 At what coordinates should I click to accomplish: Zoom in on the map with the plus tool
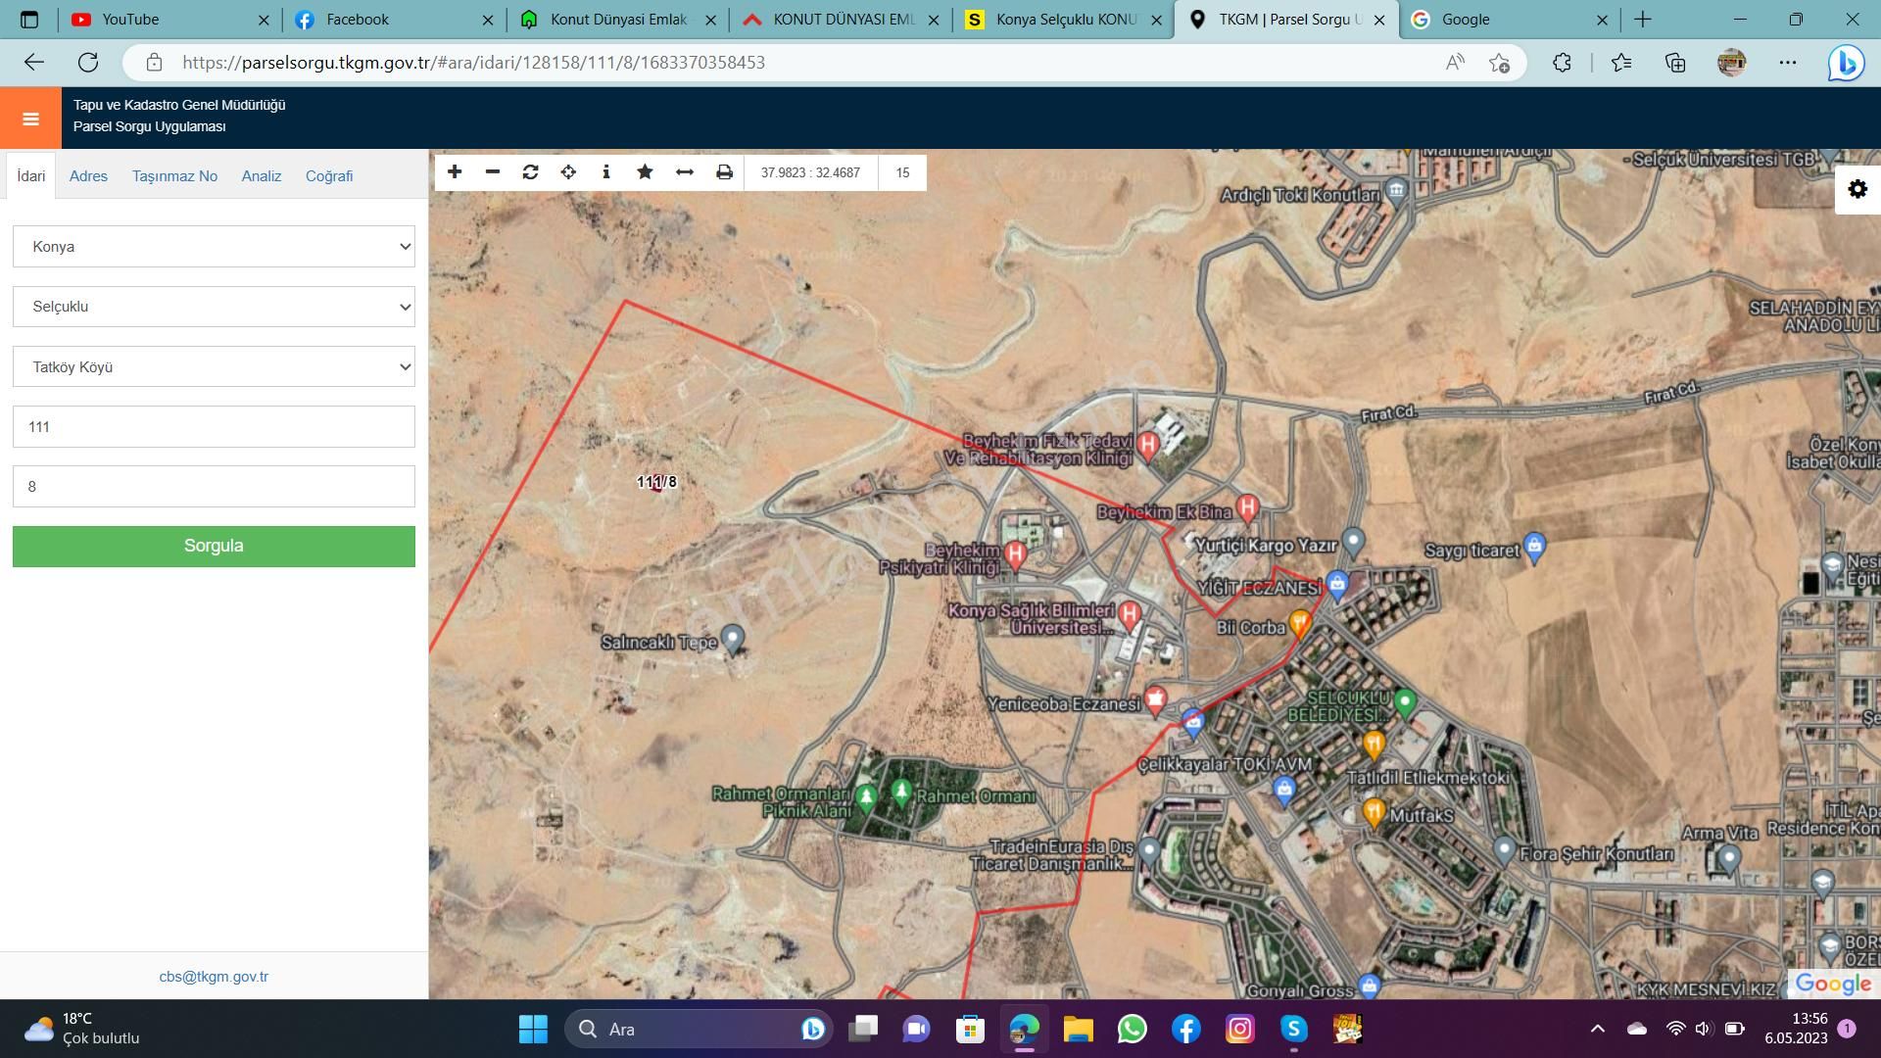tap(455, 172)
